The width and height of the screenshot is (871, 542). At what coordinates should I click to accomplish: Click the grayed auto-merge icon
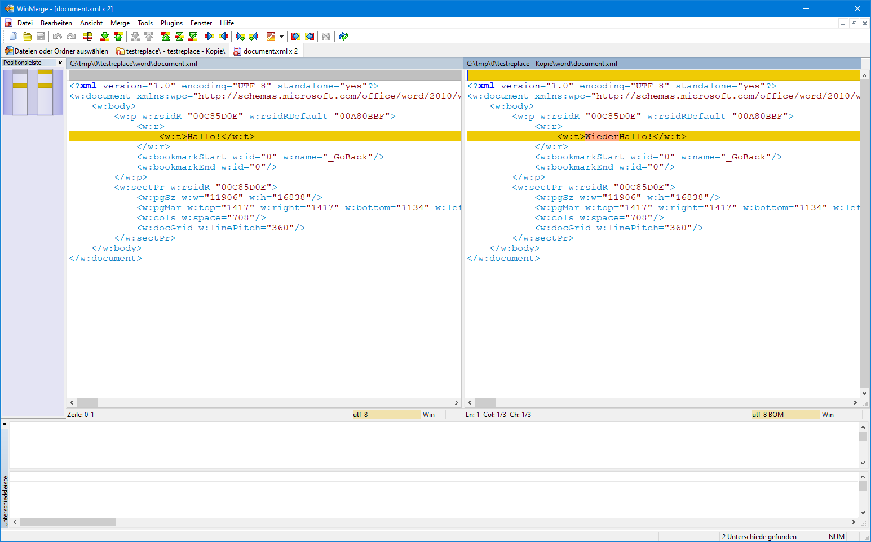coord(326,37)
